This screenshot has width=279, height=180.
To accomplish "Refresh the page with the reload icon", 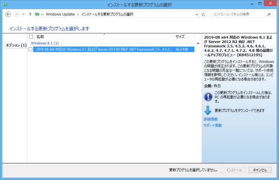I will [203, 14].
